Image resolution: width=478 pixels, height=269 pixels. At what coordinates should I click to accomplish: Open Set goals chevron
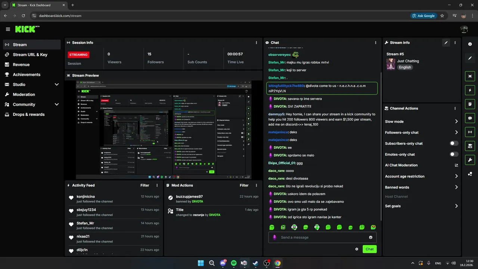[x=456, y=206]
